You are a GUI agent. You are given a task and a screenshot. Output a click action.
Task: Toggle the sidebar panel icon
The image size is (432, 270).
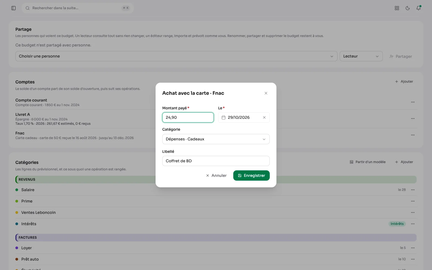(x=13, y=8)
